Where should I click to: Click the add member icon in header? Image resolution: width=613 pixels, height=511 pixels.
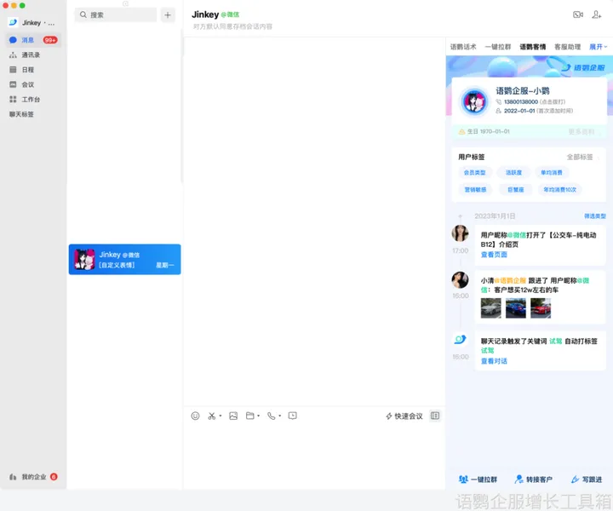(597, 14)
